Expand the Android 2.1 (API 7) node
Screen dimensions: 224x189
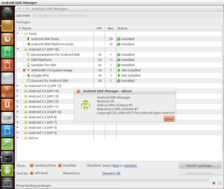pos(18,122)
